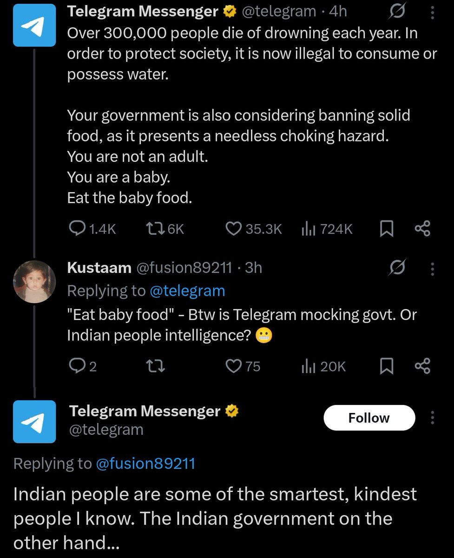Bookmark Kustaam's reply tweet

[x=387, y=366]
